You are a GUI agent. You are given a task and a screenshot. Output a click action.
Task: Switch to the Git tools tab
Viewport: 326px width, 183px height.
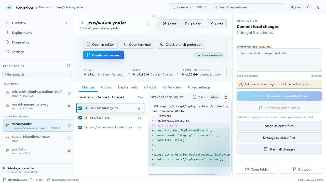150,87
